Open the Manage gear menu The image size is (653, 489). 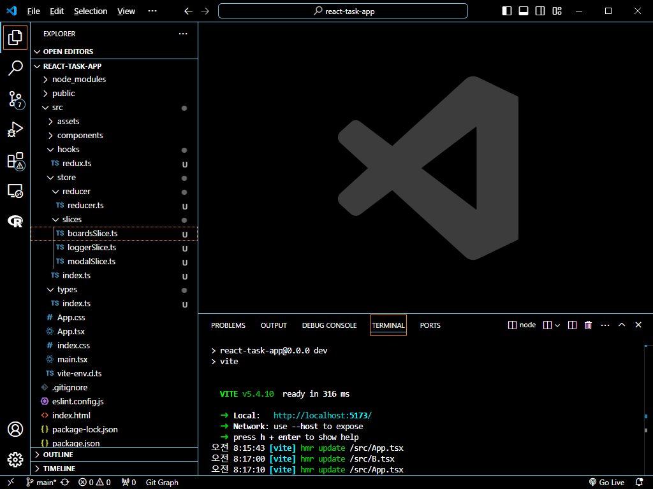[x=15, y=460]
